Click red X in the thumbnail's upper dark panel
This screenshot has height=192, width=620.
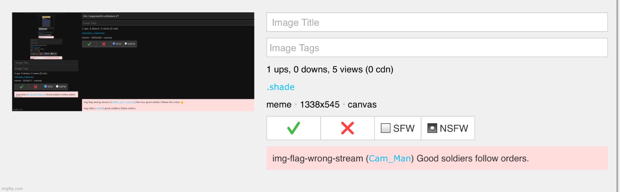pos(104,44)
